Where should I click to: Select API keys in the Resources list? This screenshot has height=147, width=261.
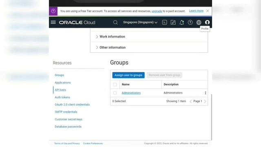pyautogui.click(x=60, y=90)
